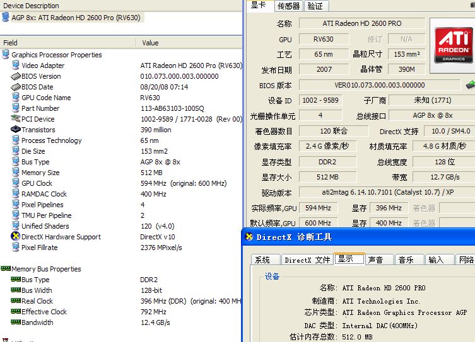
Task: Open the 输入 tab in DirectX tool
Action: [x=440, y=259]
